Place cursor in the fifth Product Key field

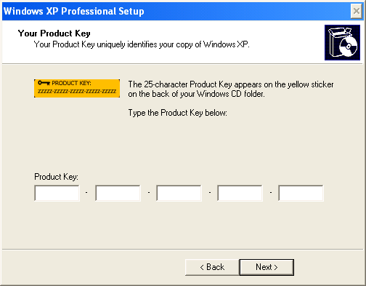[301, 193]
